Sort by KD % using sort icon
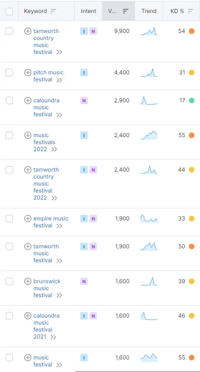The width and height of the screenshot is (200, 372). [191, 11]
